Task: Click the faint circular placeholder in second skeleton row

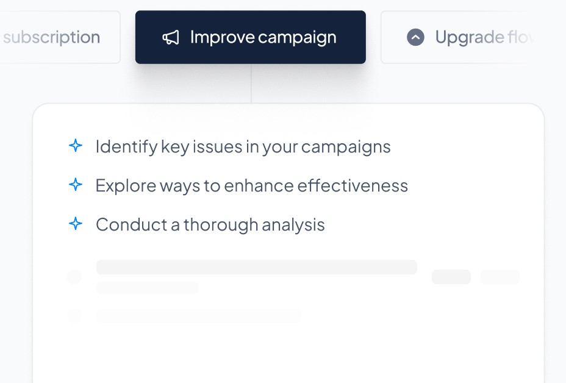Action: pos(75,316)
